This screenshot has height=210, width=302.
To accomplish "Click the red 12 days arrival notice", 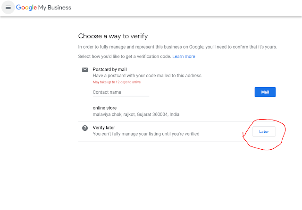I will point(117,82).
